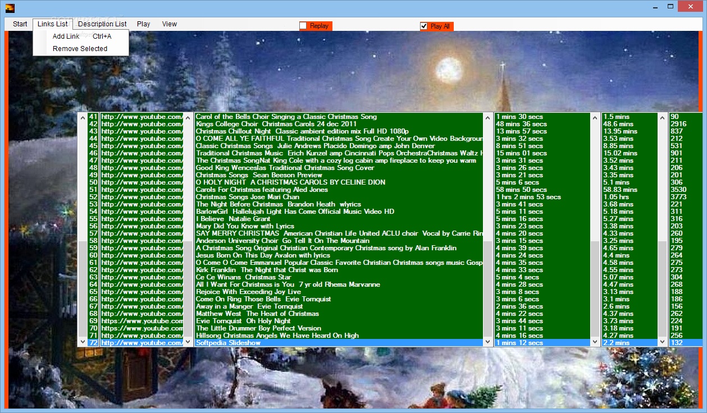Click the number list scroll up arrow
Screen dimensions: 707x413
[83, 117]
